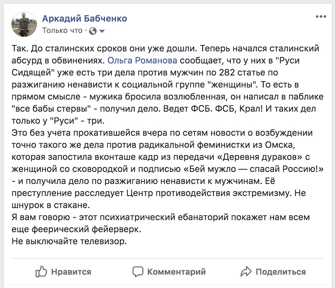Click the thumbs-up like icon

(x=41, y=272)
